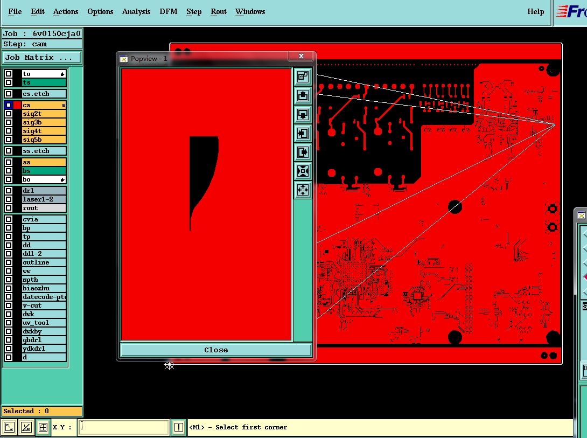This screenshot has height=438, width=587.
Task: Toggle the checkbox for the drl layer
Action: [9, 191]
